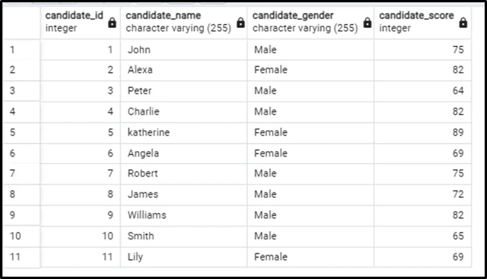Click the cell containing name John
Image resolution: width=487 pixels, height=279 pixels.
pyautogui.click(x=183, y=49)
